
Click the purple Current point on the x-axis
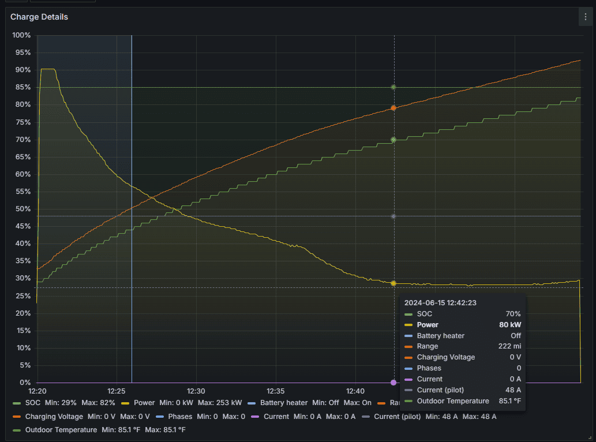pyautogui.click(x=393, y=383)
